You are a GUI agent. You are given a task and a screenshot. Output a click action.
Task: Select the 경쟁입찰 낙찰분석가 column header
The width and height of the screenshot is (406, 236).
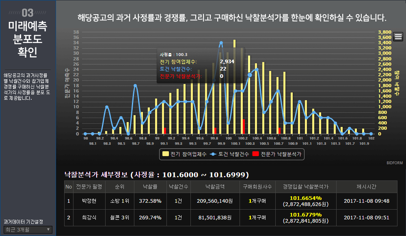[306, 187]
